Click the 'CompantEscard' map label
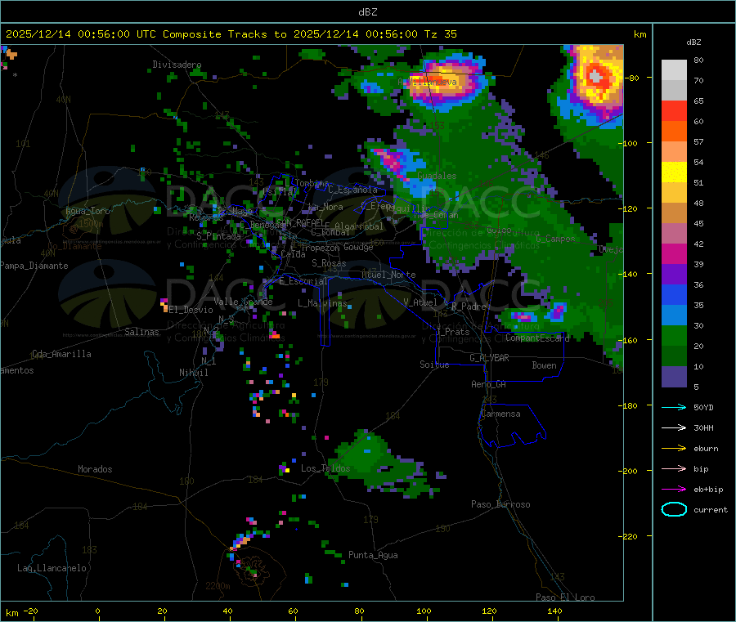The width and height of the screenshot is (736, 622). [537, 338]
